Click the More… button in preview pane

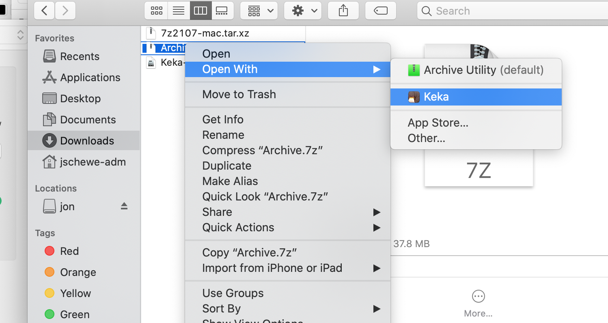click(x=478, y=304)
